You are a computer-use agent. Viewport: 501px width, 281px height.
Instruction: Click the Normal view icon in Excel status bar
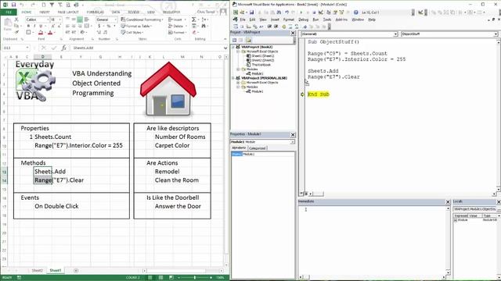[x=150, y=278]
